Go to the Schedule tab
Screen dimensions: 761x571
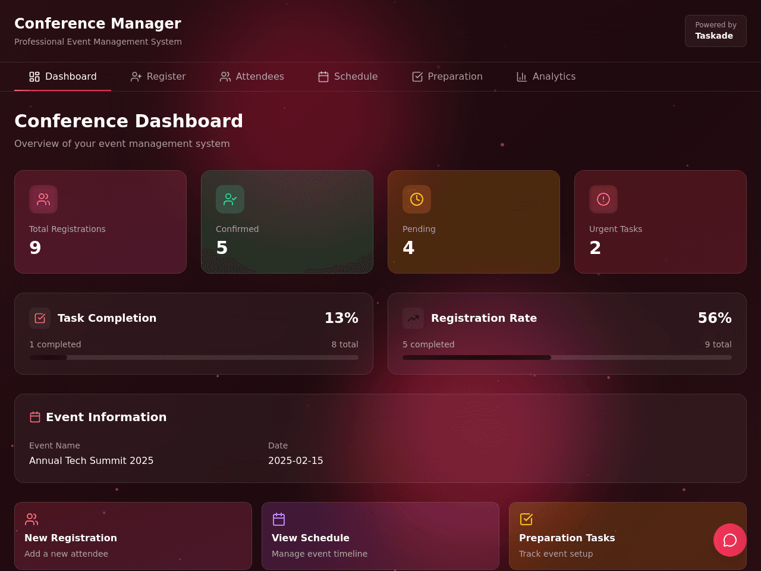(x=348, y=77)
